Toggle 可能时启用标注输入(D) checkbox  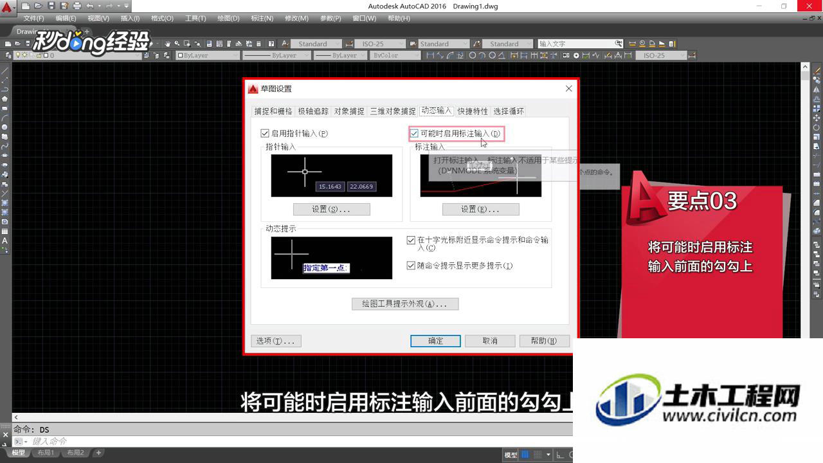414,133
